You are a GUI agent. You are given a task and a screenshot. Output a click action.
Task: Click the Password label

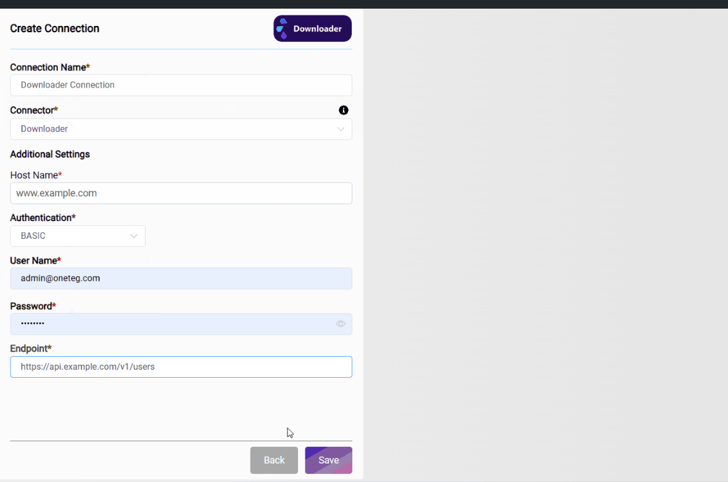(x=33, y=306)
